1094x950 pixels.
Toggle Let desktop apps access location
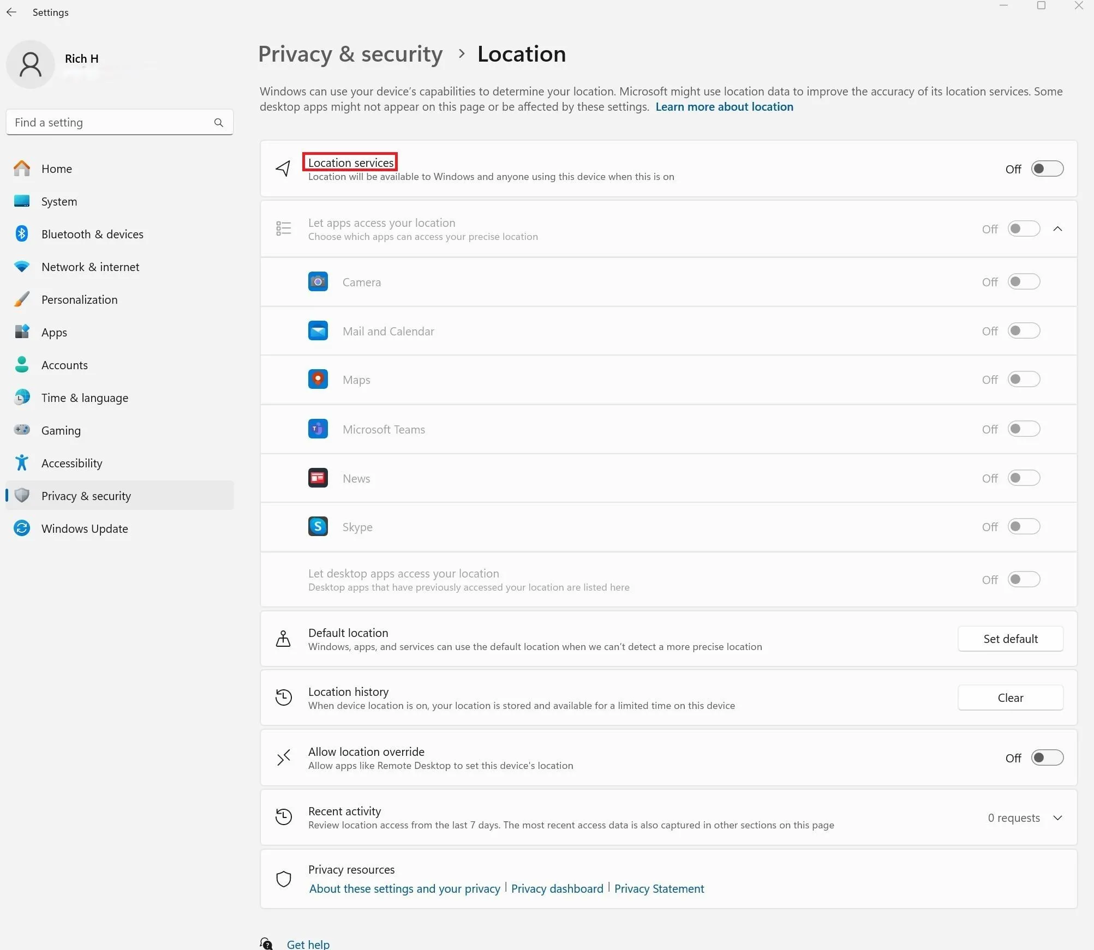coord(1023,580)
